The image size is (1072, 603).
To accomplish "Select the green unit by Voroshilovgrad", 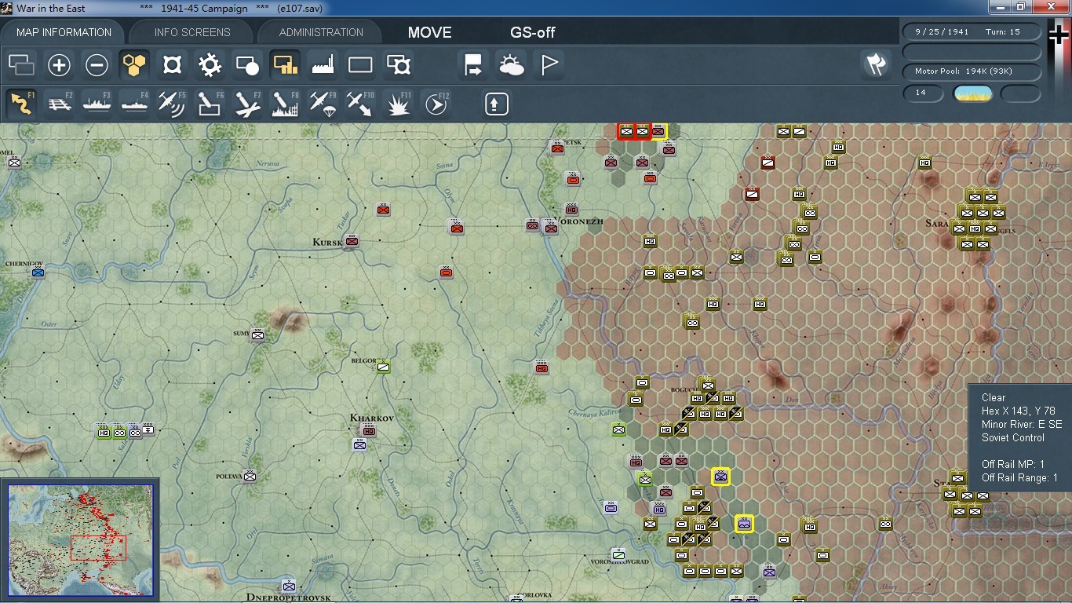I will [x=618, y=555].
